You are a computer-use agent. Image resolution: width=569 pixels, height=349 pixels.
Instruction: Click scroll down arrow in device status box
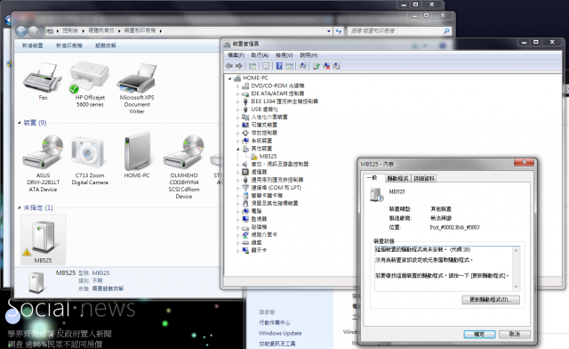516,288
